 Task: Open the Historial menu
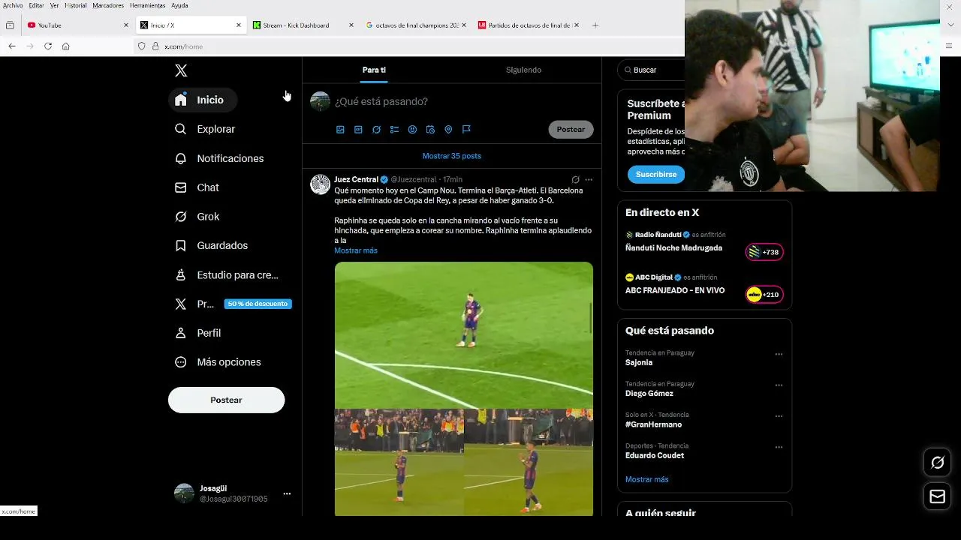(x=76, y=5)
